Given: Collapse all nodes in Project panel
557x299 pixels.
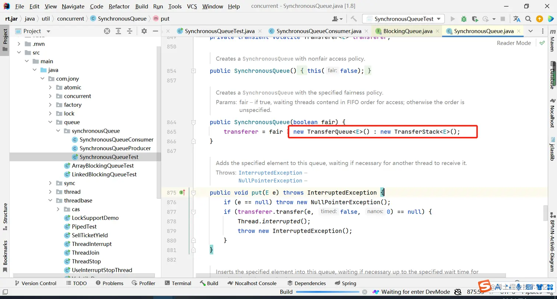Looking at the screenshot, I should (x=129, y=31).
